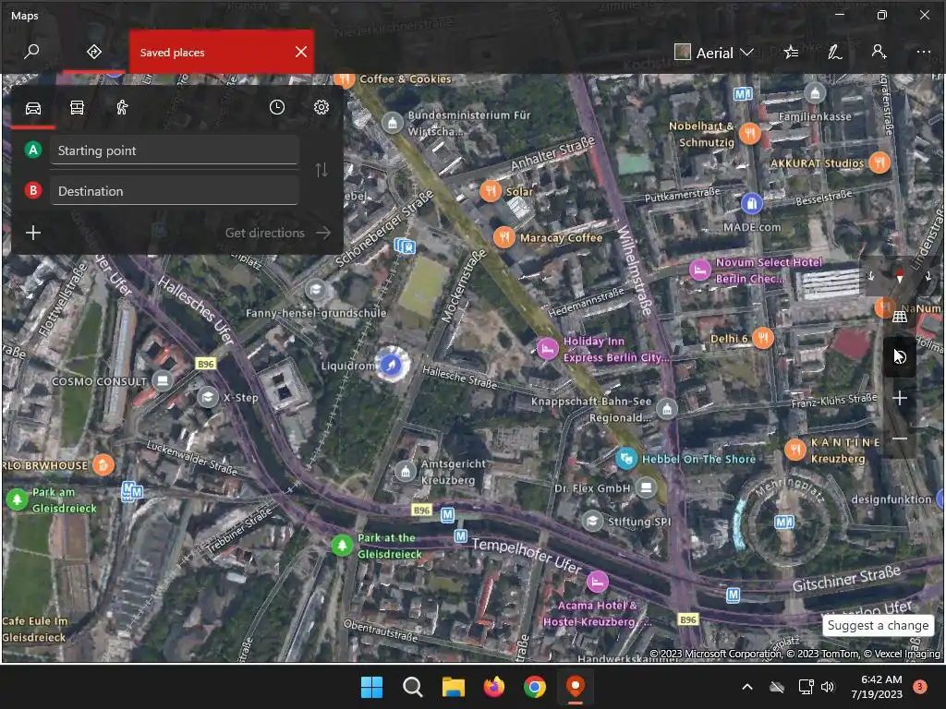Viewport: 946px width, 709px height.
Task: Select Park am Gleisdreieck green marker
Action: [x=17, y=499]
